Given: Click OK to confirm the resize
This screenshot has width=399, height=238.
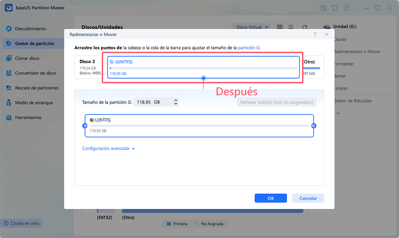Looking at the screenshot, I should 271,198.
